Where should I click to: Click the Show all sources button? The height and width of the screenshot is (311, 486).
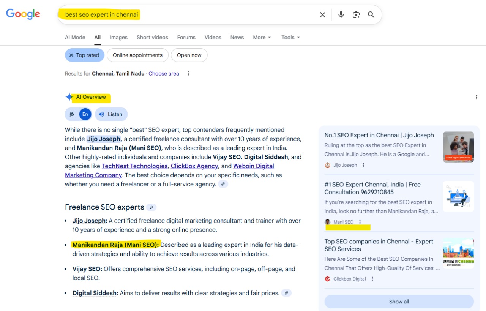click(399, 302)
